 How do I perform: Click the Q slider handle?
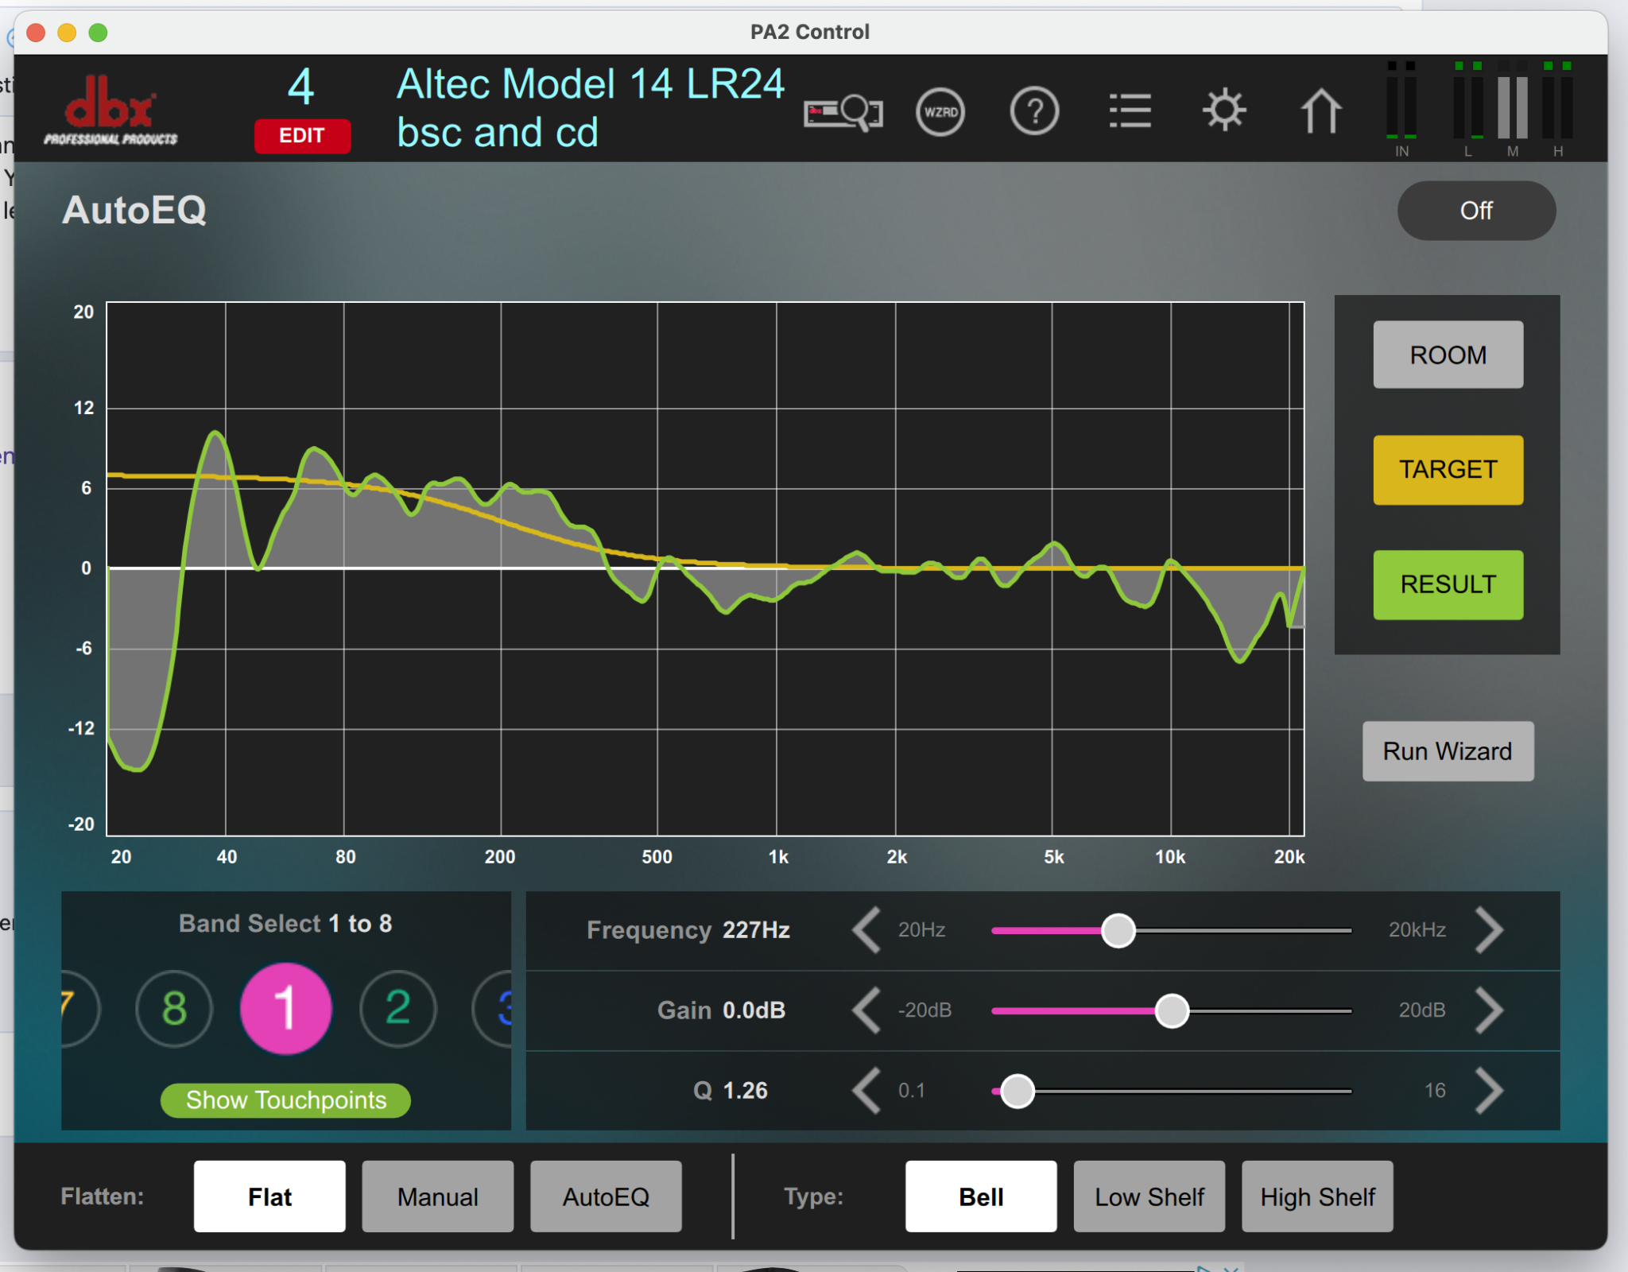(x=1017, y=1092)
